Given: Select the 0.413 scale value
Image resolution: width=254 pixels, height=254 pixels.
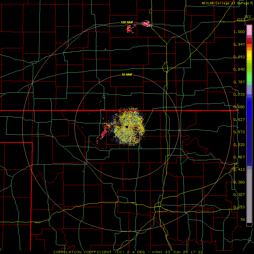Looking at the screenshot, I should (x=239, y=170).
